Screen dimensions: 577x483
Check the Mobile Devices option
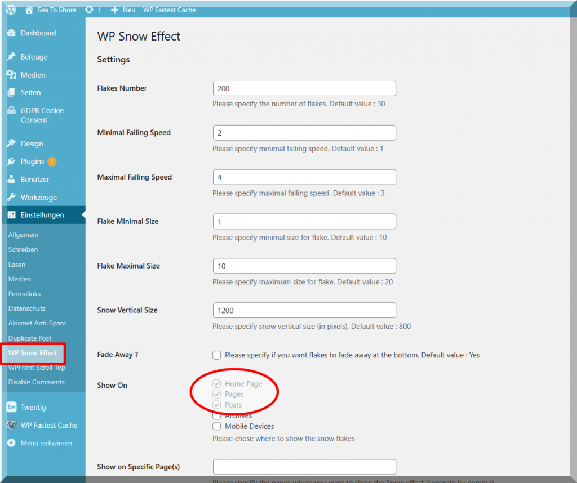pos(217,427)
